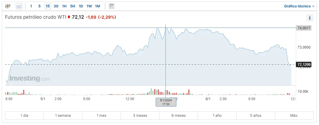The image size is (319, 125).
Task: Click the Investing.com watermark logo
Action: 30,78
